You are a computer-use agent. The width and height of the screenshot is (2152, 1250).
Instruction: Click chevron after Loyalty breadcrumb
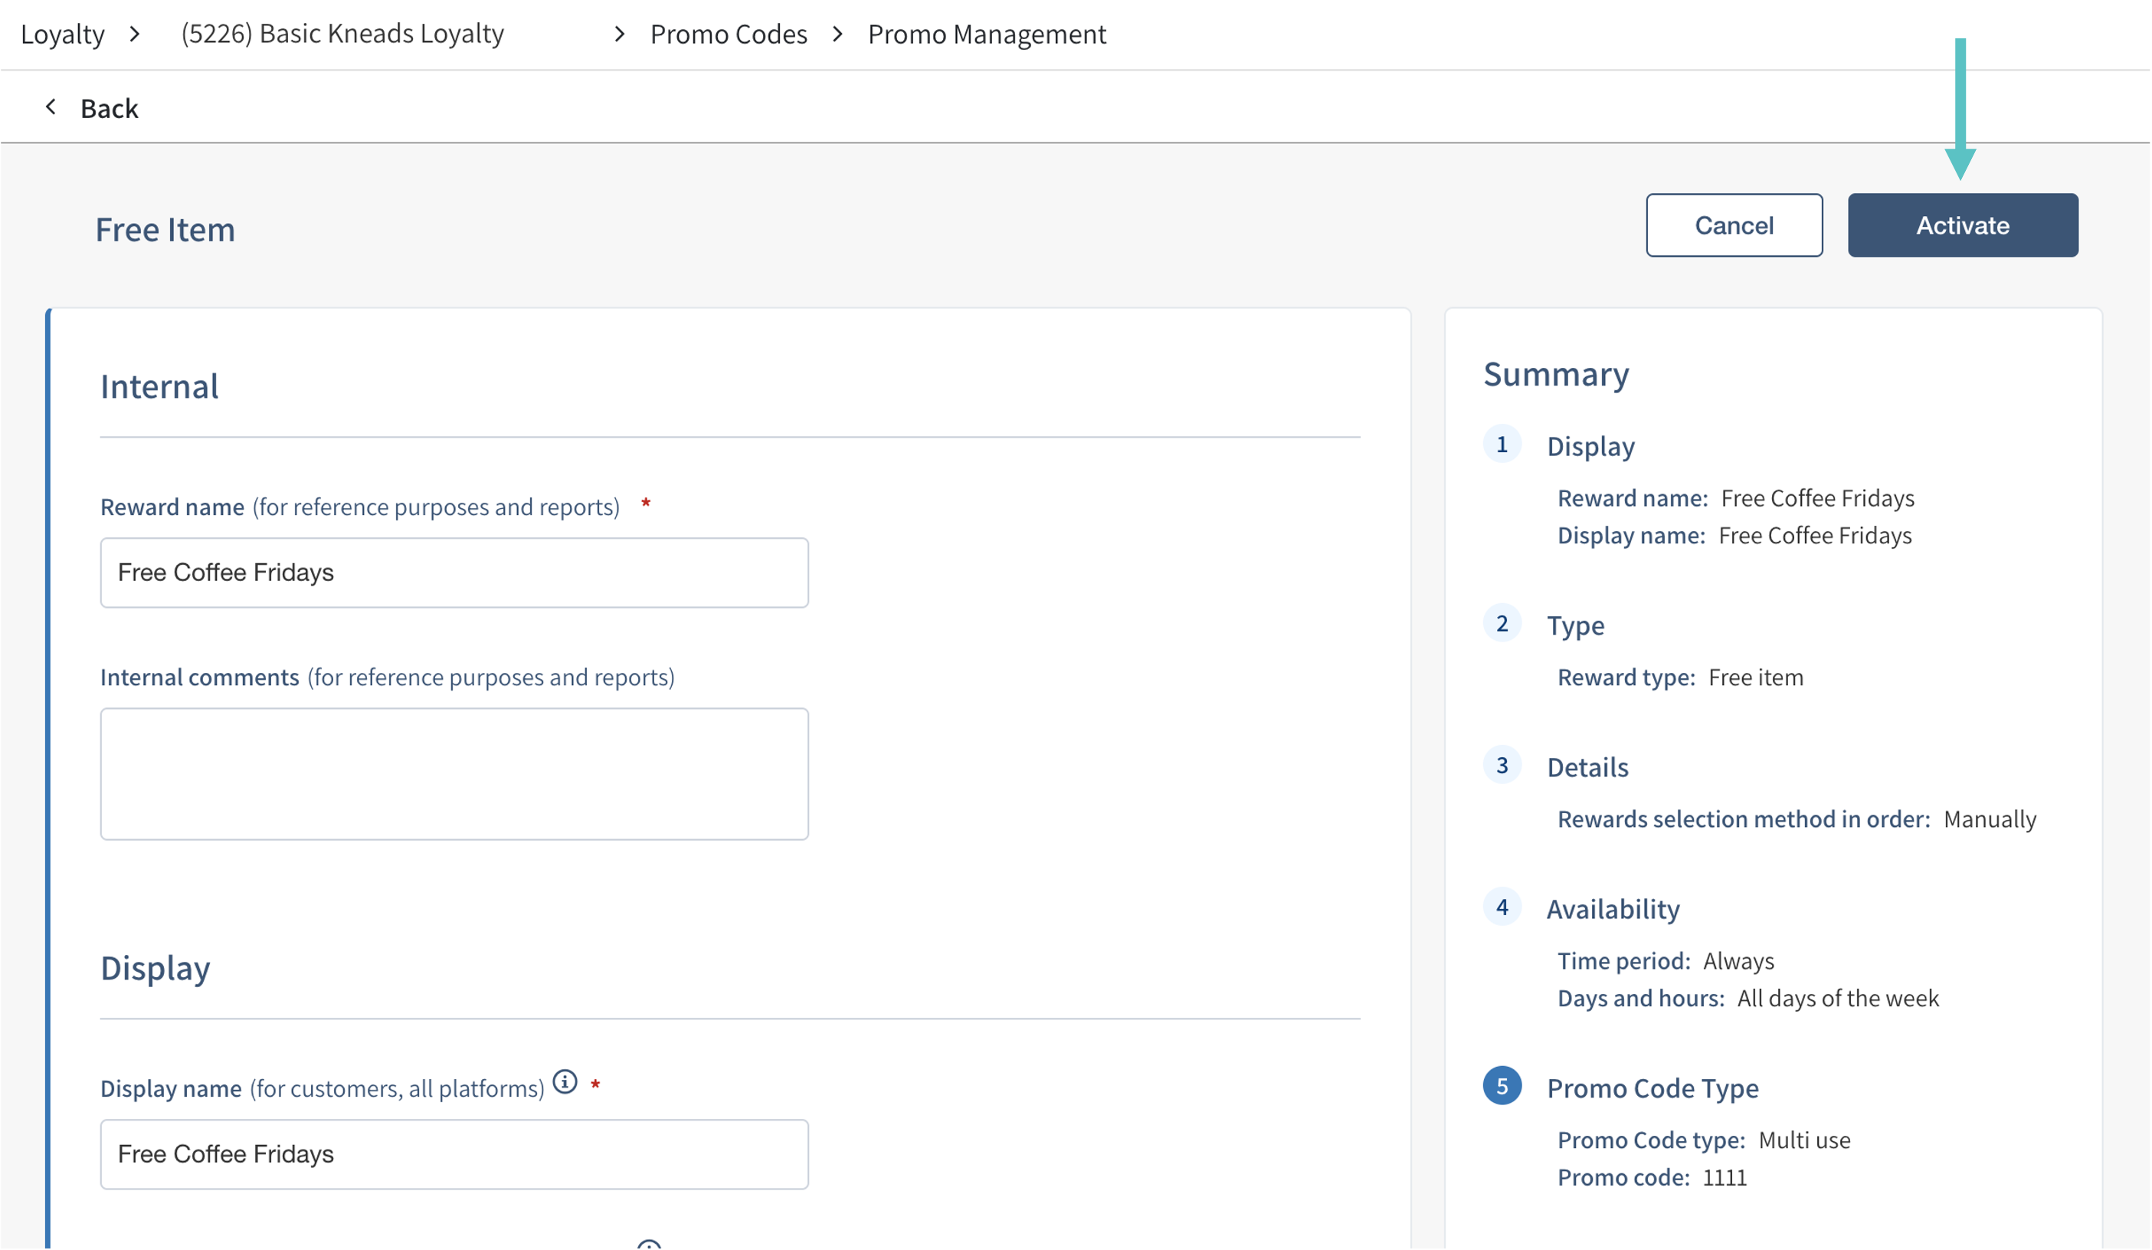pos(134,34)
